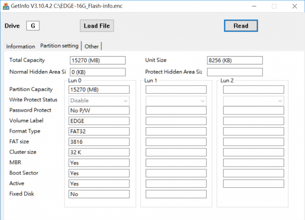Click Lun 1 Password Protect field
Screen dimensions: 305x220
click(x=176, y=111)
